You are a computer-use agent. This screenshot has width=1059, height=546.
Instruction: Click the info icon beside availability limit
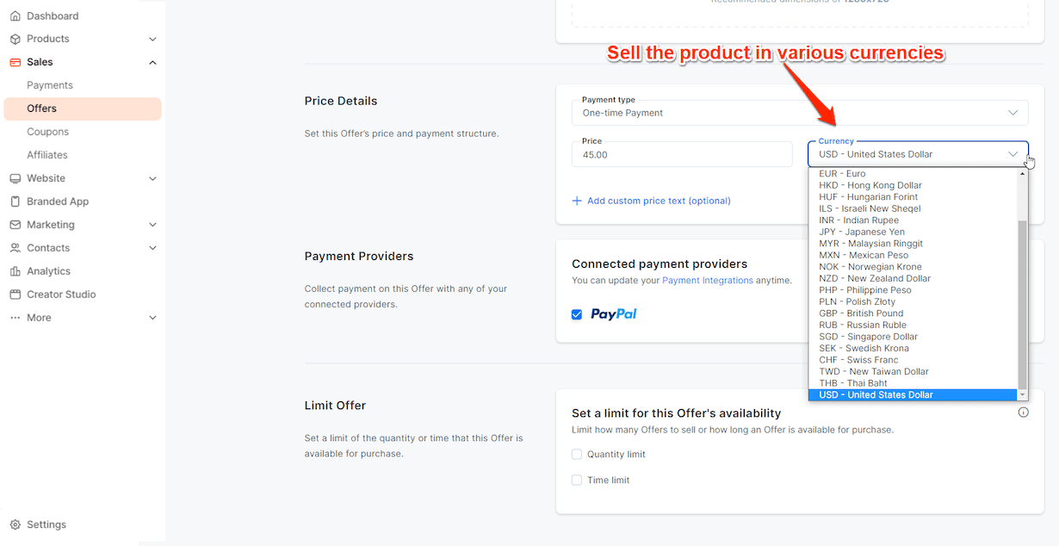1023,412
